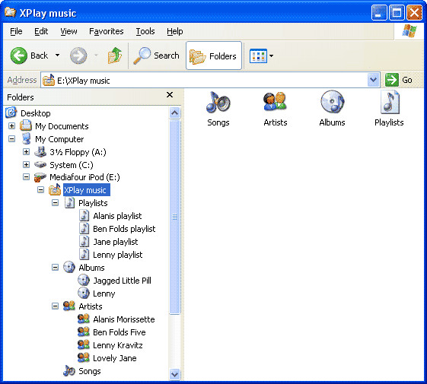Open the Back button history dropdown arrow
Viewport: 427px width, 384px height.
(57, 56)
